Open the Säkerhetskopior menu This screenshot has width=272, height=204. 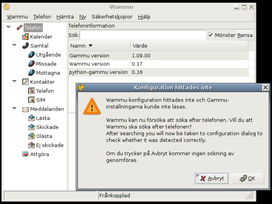tap(112, 17)
